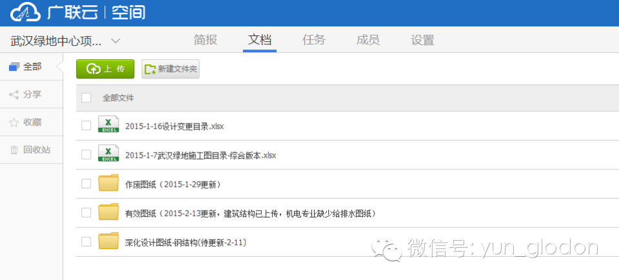The width and height of the screenshot is (619, 280).
Task: Open the 有效图纸 folder icon
Action: point(108,212)
